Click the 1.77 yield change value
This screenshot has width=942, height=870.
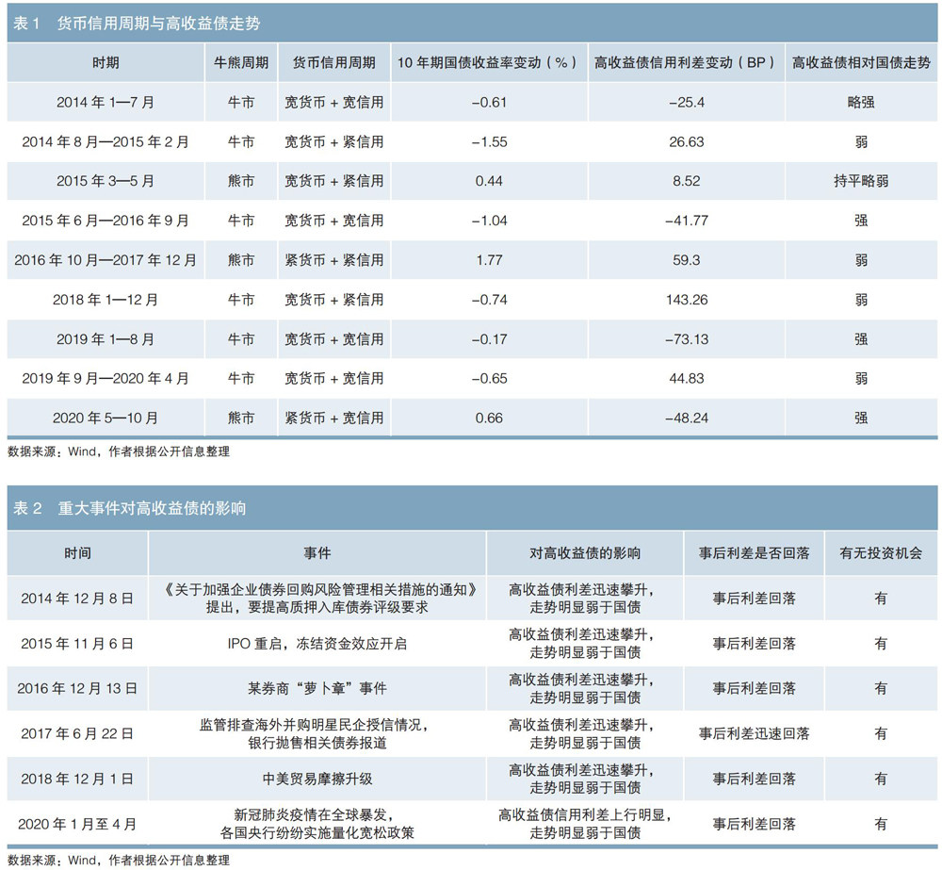(x=489, y=260)
